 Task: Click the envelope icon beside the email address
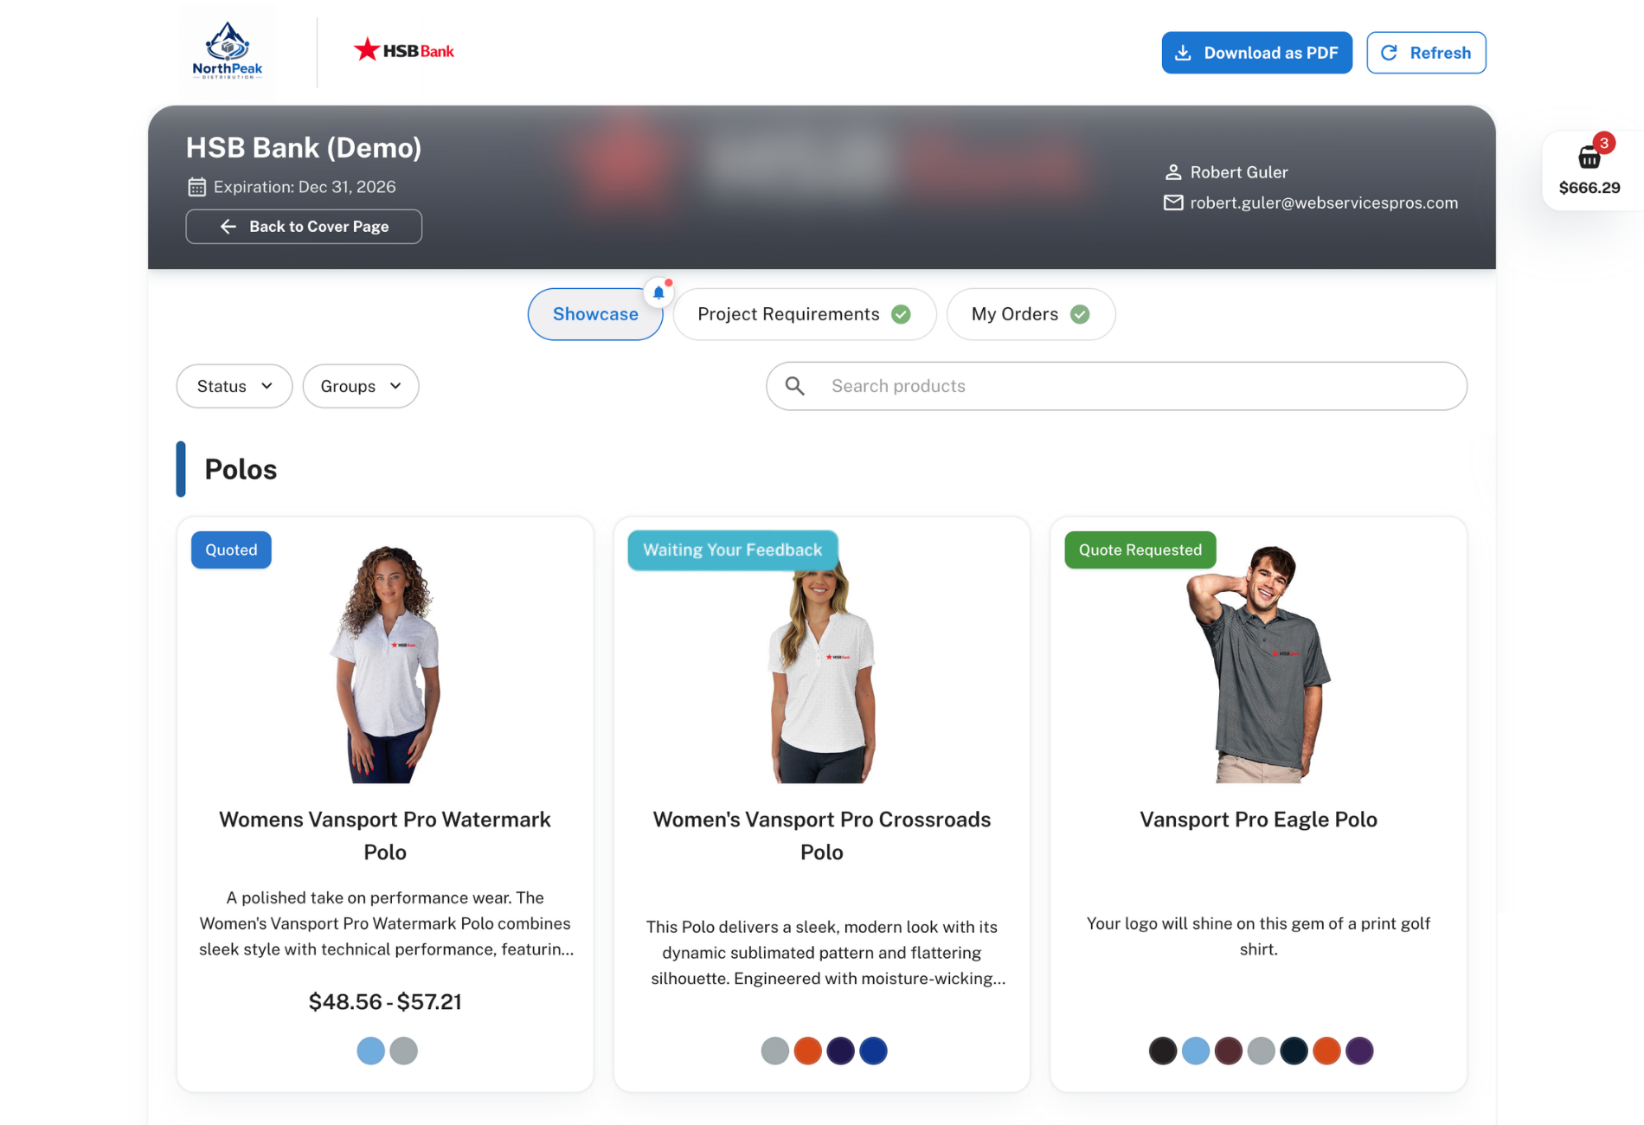(1172, 202)
